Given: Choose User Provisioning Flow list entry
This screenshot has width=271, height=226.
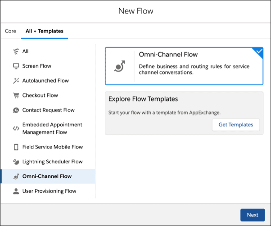Looking at the screenshot, I should 49,191.
